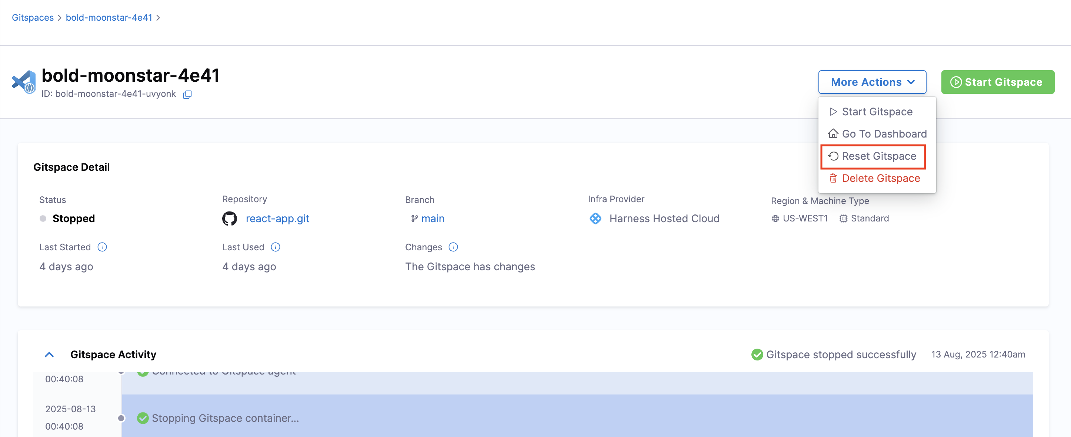This screenshot has width=1071, height=437.
Task: Open the react-app.git repository link
Action: point(277,219)
